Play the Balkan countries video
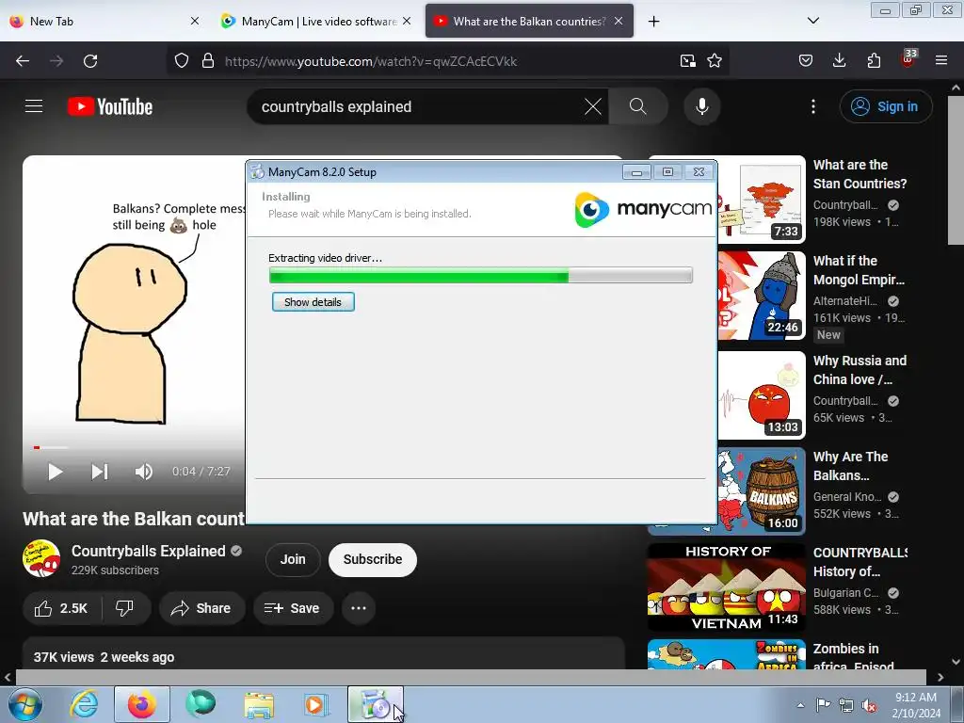 click(55, 472)
